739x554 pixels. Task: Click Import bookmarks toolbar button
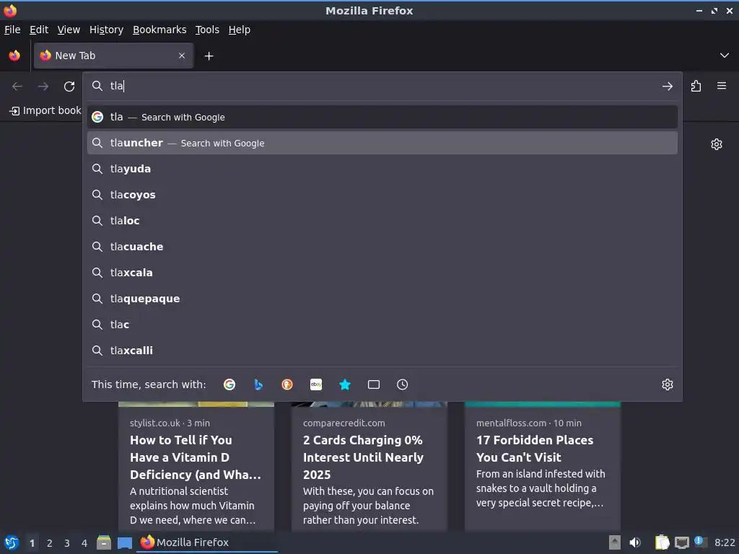(45, 110)
